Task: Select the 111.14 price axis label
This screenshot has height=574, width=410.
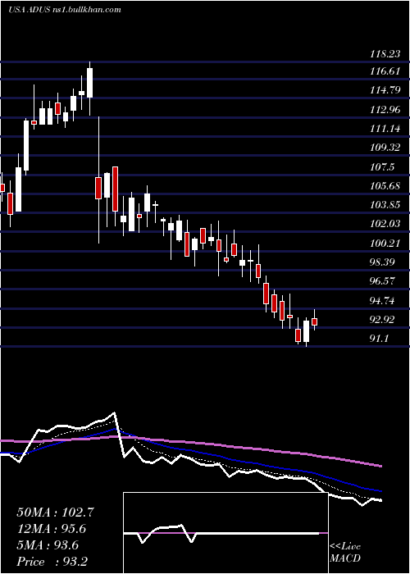Action: [x=385, y=129]
